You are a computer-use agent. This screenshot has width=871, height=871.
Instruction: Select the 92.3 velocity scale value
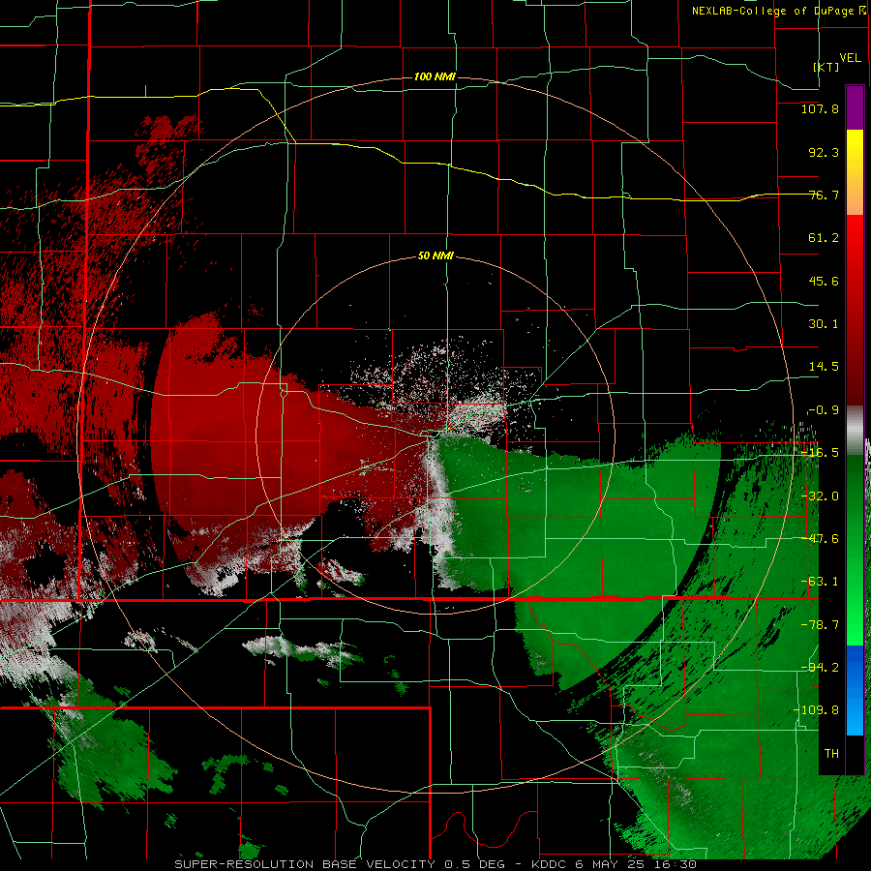(824, 152)
